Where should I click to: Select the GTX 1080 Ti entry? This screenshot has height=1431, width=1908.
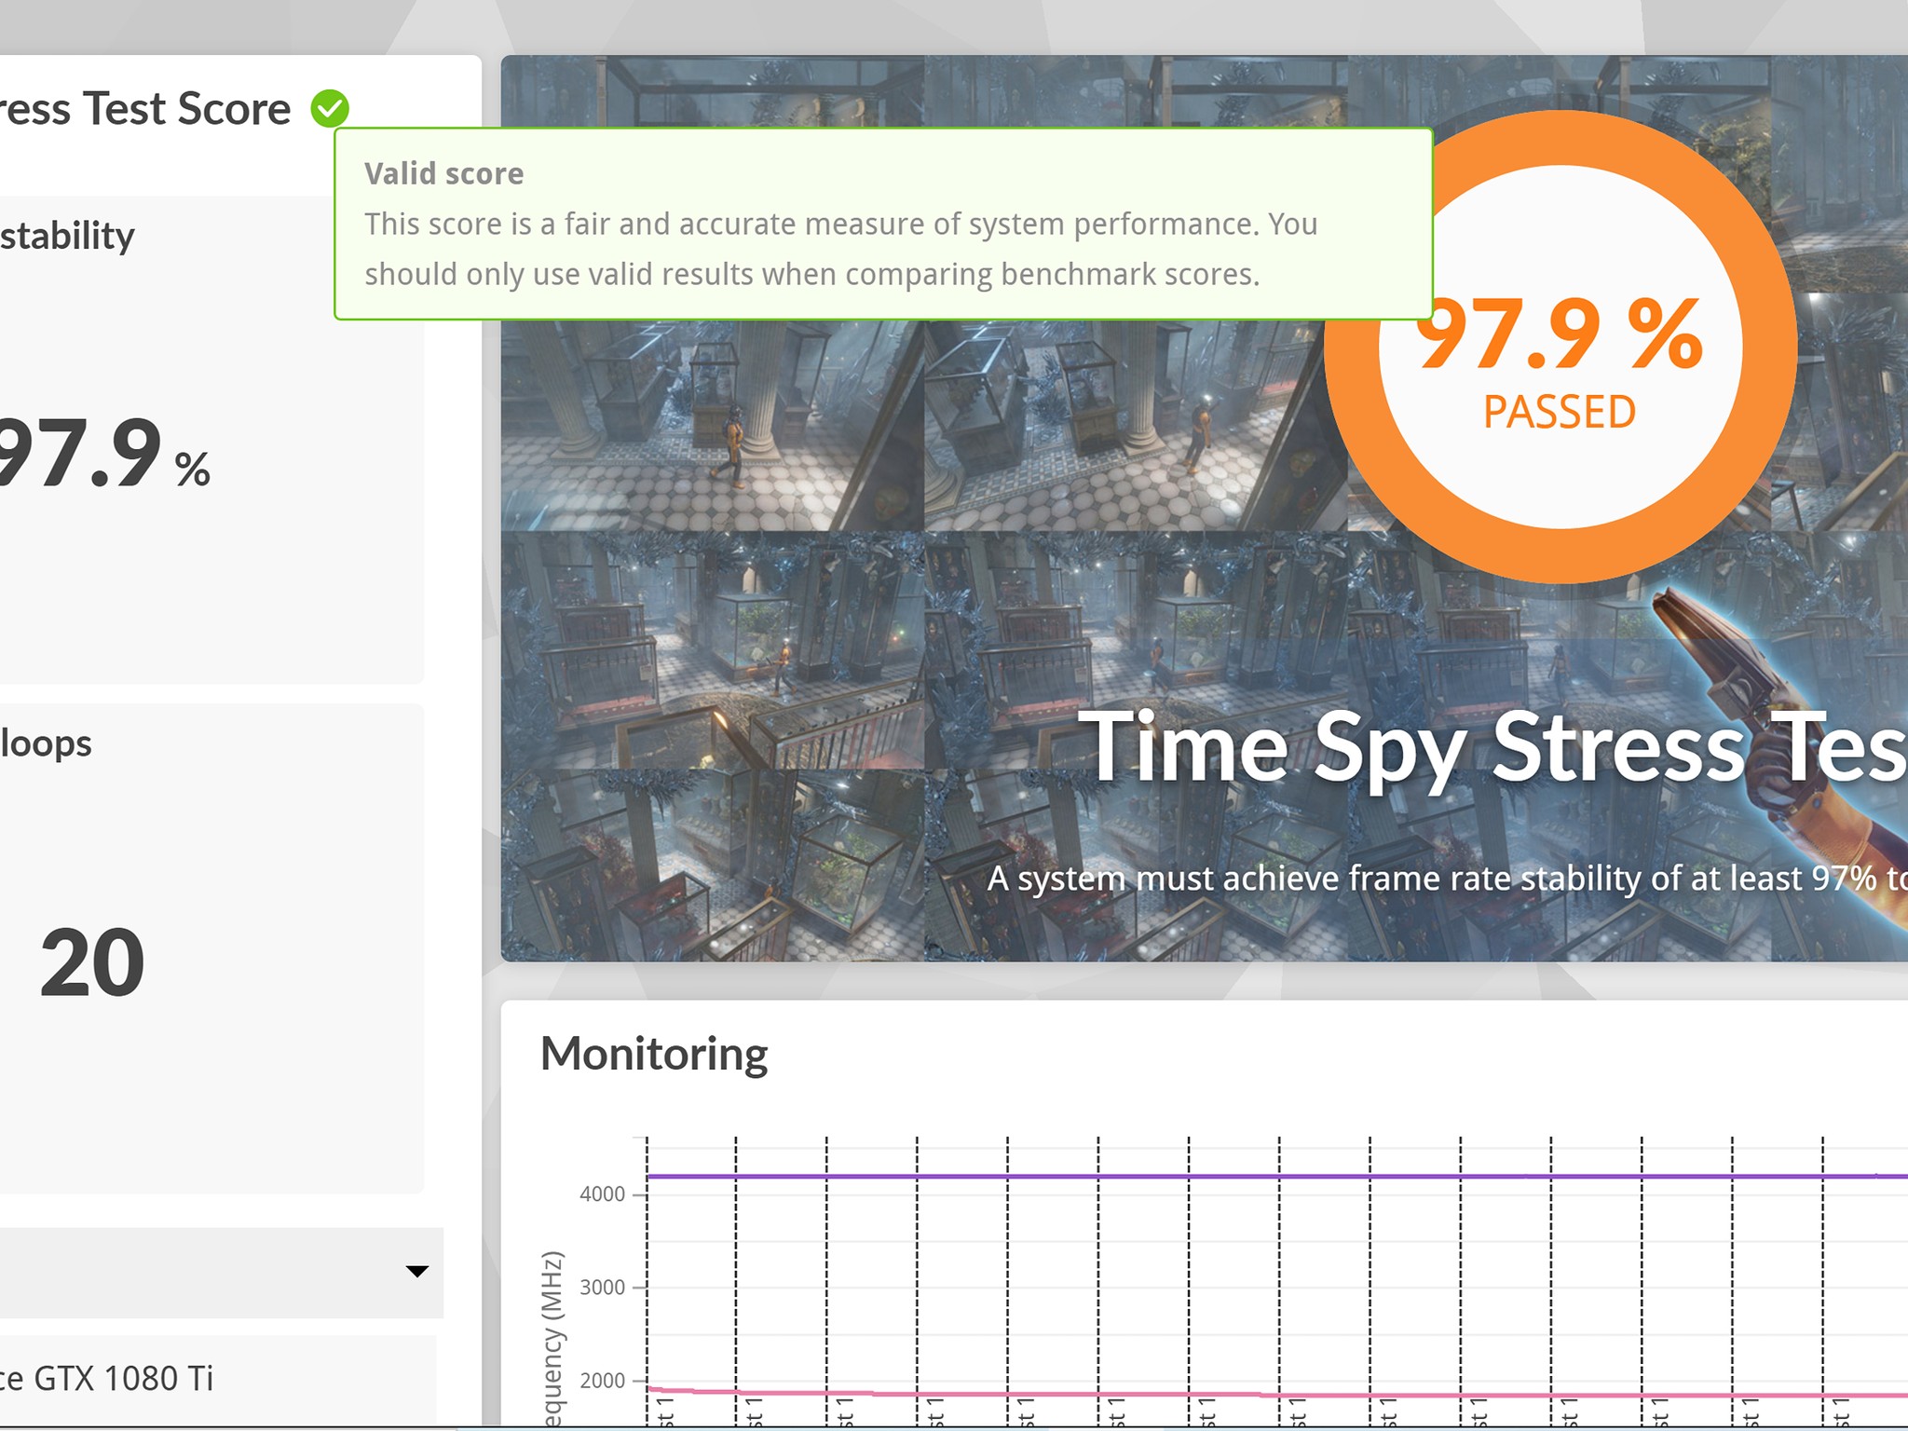(x=121, y=1378)
